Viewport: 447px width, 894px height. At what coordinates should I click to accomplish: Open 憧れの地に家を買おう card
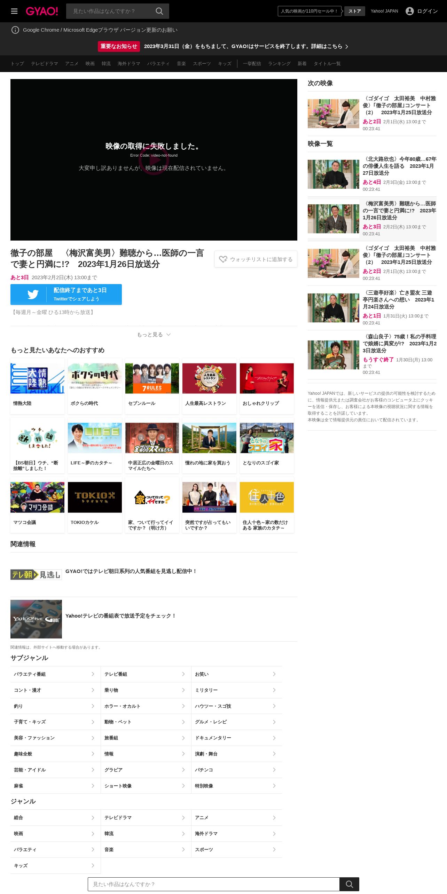[209, 446]
